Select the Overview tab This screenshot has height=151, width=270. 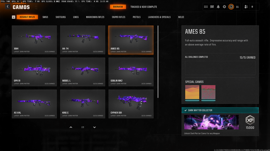tap(118, 7)
